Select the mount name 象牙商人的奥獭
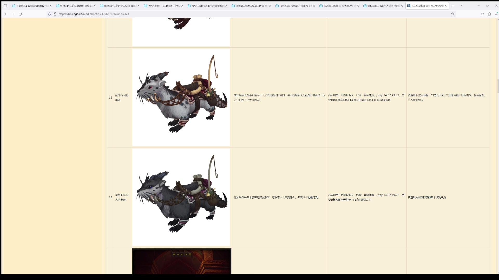Screen dimensions: 499x280 (x=122, y=97)
